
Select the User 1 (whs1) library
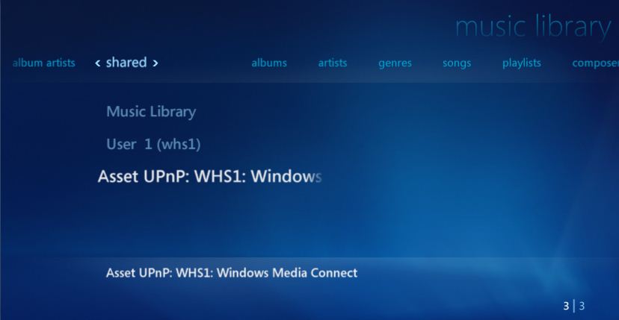[x=153, y=144]
